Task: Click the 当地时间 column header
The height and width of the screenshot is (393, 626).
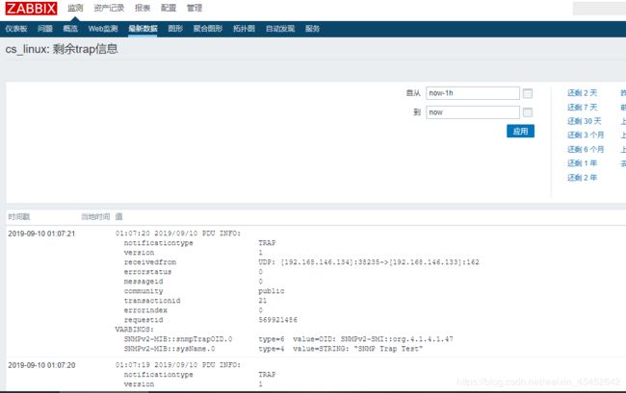Action: pos(95,216)
